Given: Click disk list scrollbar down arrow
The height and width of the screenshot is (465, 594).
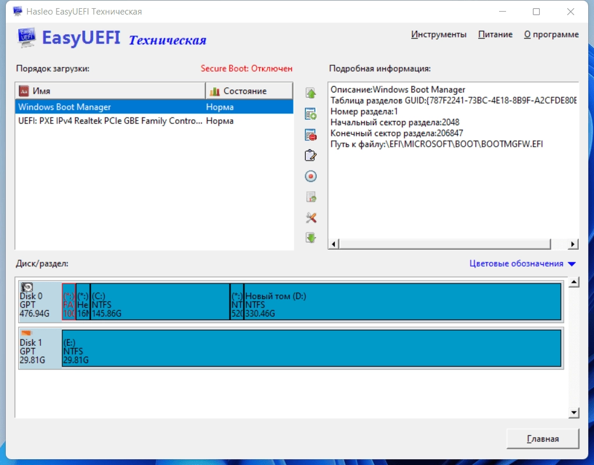Looking at the screenshot, I should pos(574,413).
